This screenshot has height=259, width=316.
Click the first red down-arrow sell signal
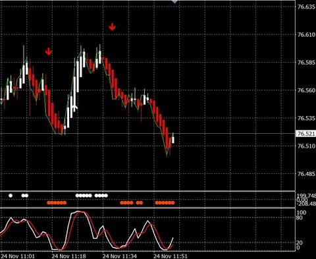point(49,51)
